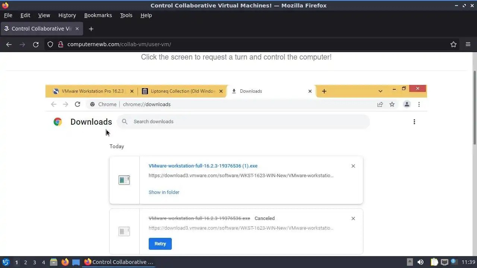Open a new Chrome tab
This screenshot has width=477, height=268.
pos(324,91)
